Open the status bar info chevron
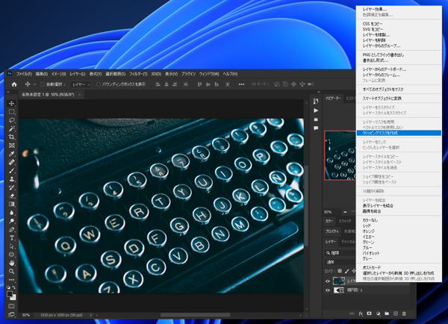448x324 pixels. tap(91, 315)
